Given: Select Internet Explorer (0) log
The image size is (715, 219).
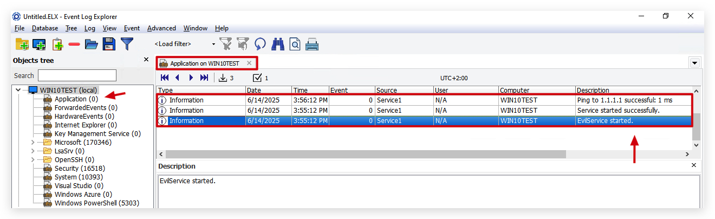Looking at the screenshot, I should pos(84,125).
